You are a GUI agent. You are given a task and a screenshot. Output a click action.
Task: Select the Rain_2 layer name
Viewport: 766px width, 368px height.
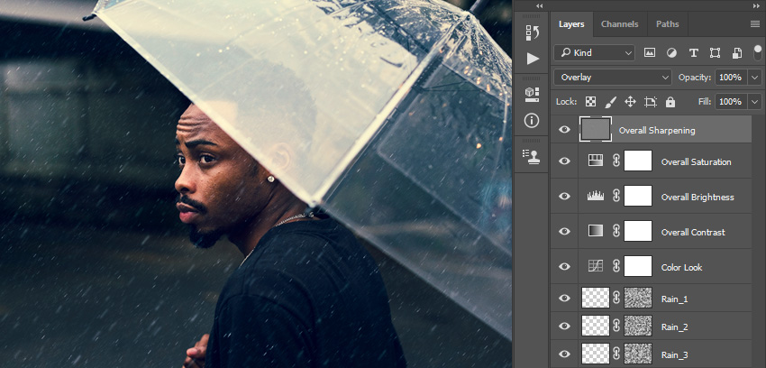pos(674,327)
